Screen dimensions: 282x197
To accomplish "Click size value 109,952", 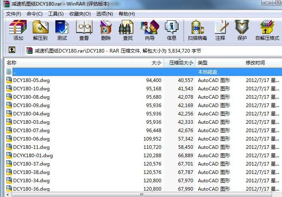I will [x=152, y=139].
